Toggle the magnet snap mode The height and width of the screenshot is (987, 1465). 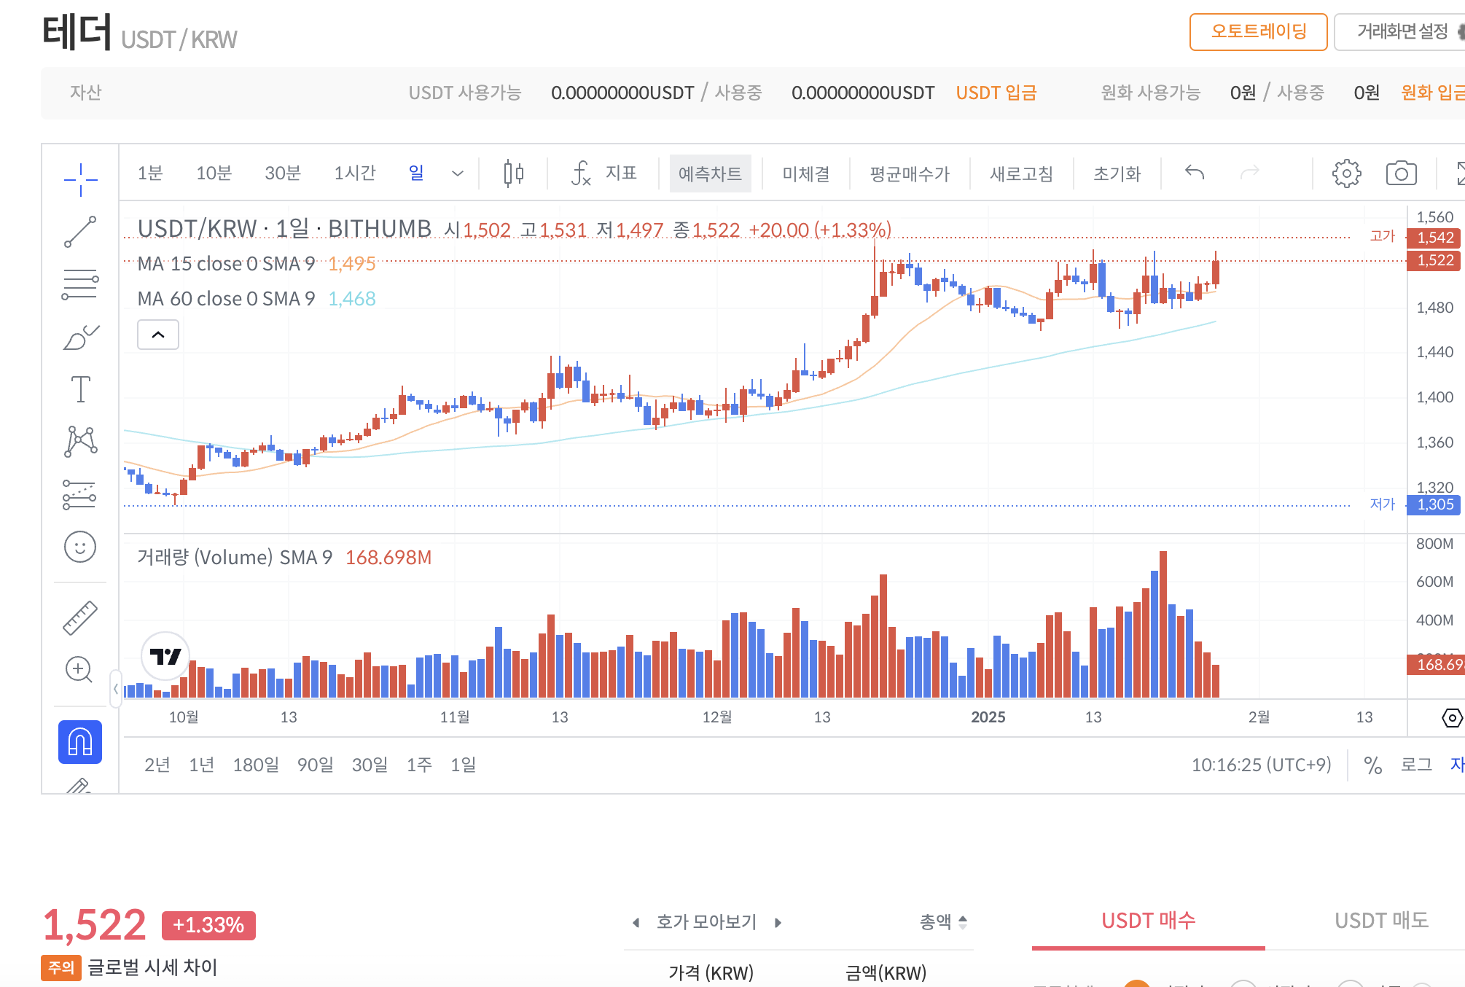[80, 742]
